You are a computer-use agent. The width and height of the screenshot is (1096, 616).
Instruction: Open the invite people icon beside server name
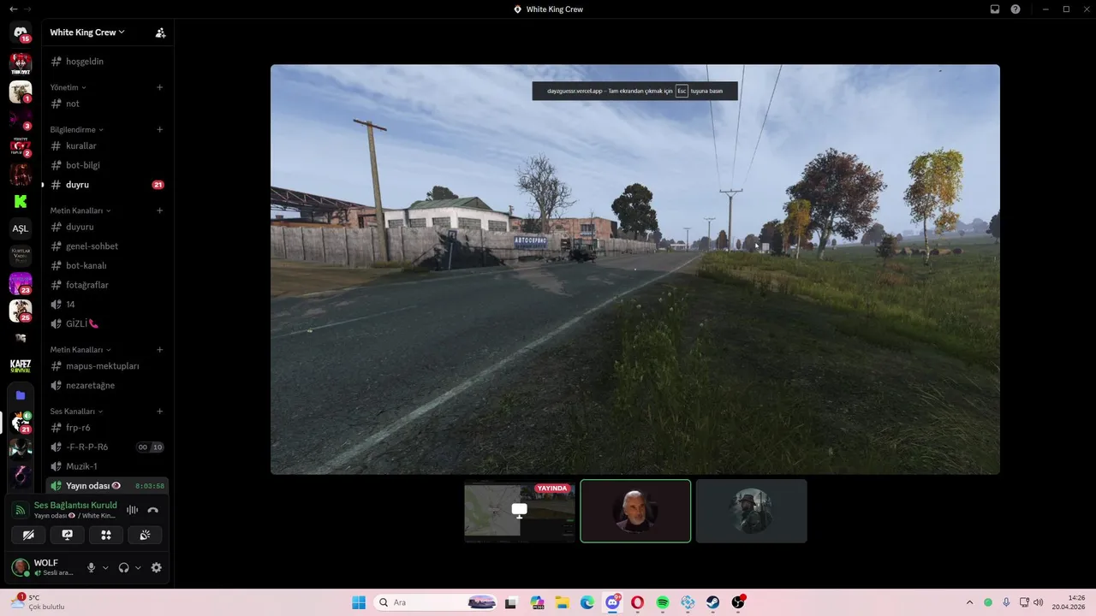[x=160, y=33]
